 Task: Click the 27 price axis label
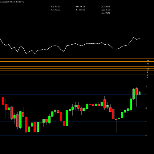click(x=146, y=122)
